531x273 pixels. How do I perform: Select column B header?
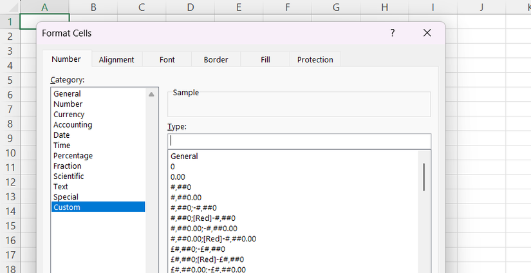pos(93,7)
